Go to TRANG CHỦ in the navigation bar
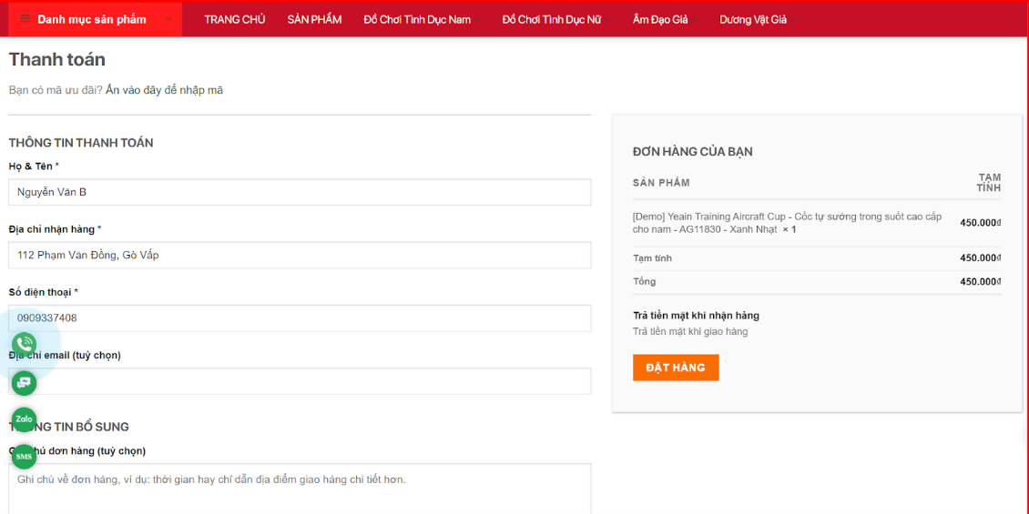This screenshot has width=1029, height=514. pyautogui.click(x=235, y=19)
